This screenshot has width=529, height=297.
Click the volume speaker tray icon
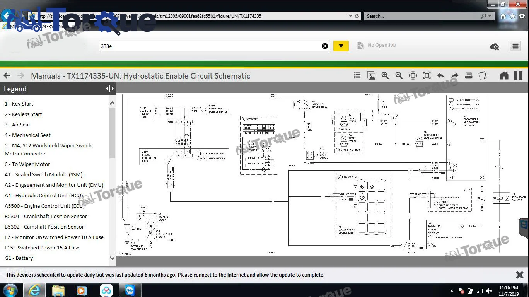pos(489,291)
